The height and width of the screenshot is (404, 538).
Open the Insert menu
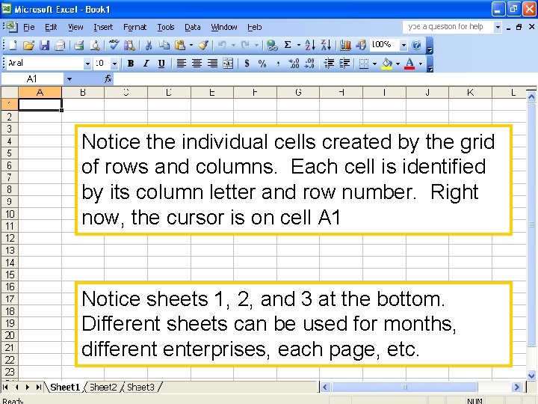[103, 27]
